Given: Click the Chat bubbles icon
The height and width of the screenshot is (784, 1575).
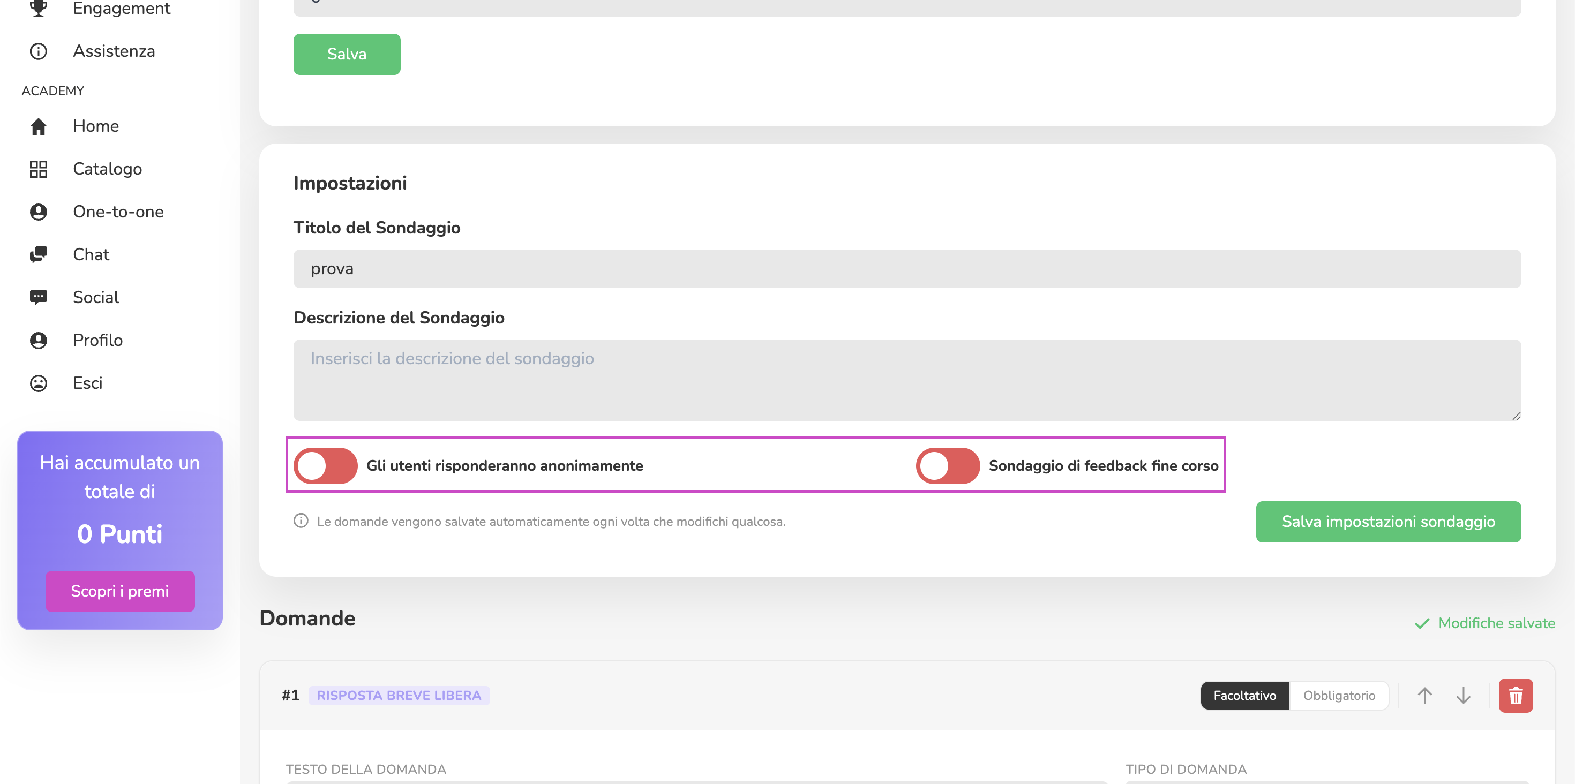Looking at the screenshot, I should coord(39,255).
